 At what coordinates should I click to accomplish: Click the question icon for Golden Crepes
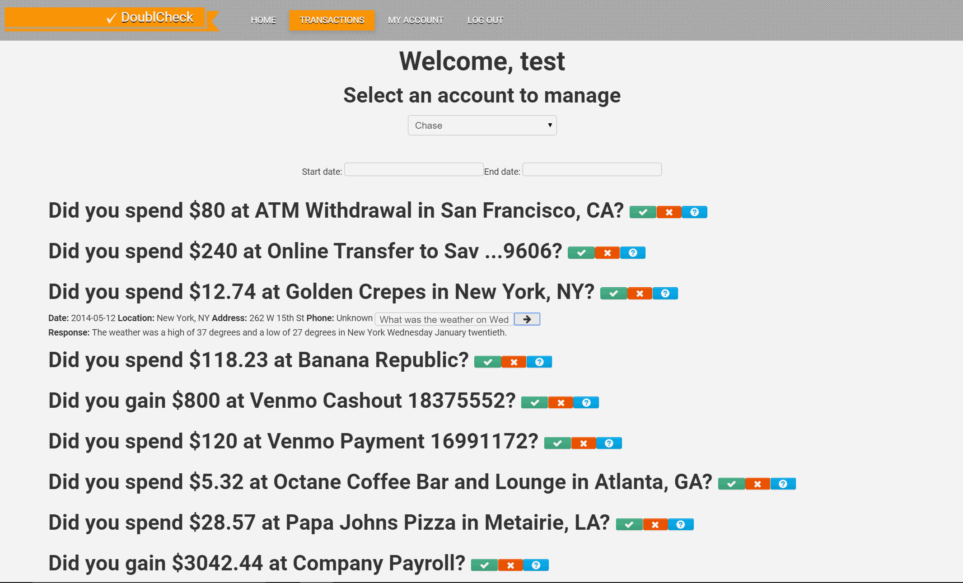coord(665,294)
